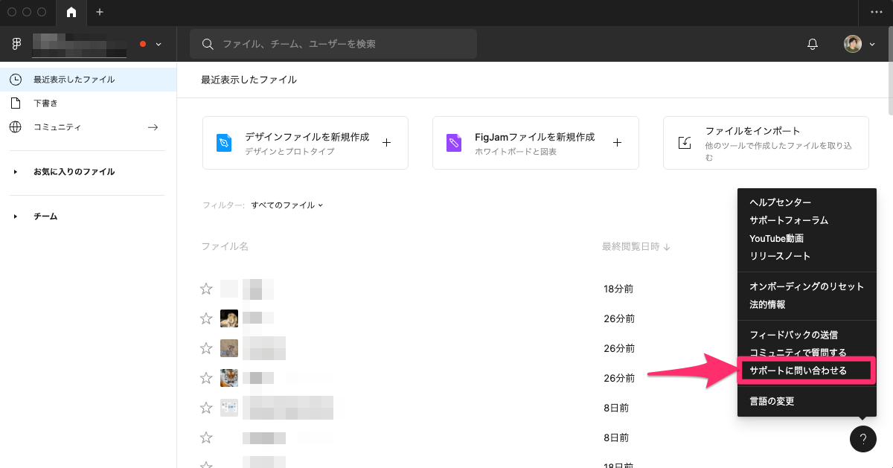This screenshot has width=893, height=468.
Task: Click the plus icon on FigJamファイルを新規作成 card
Action: pyautogui.click(x=617, y=143)
